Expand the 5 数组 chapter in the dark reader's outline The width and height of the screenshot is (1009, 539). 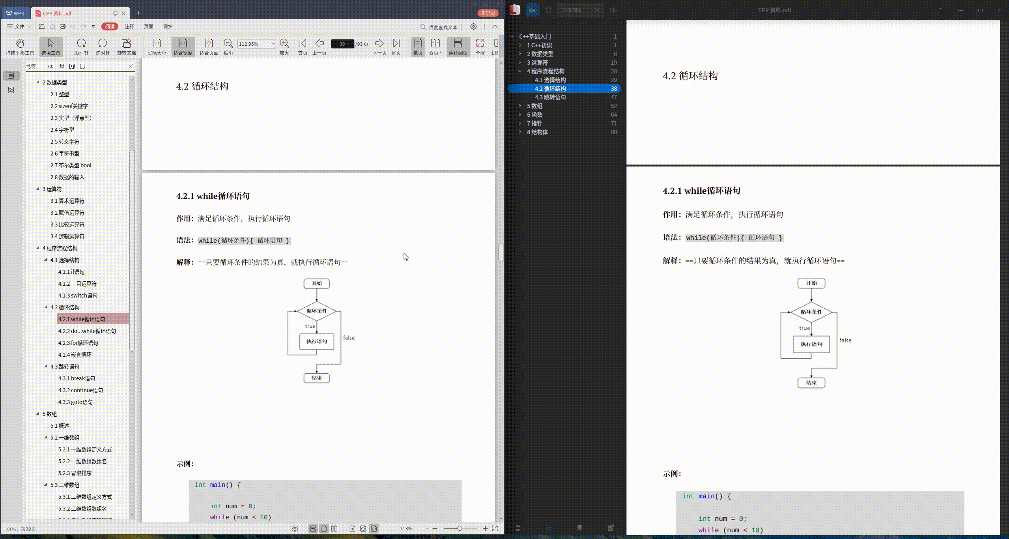click(520, 106)
